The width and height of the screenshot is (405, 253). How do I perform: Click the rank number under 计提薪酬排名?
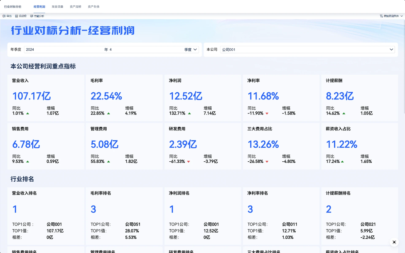coord(329,210)
